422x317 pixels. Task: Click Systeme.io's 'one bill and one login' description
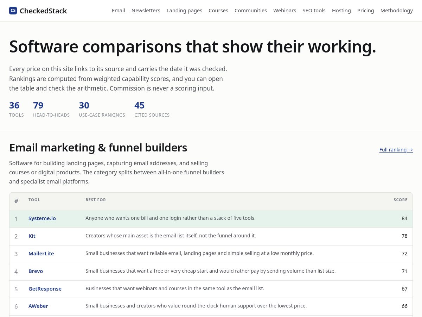(171, 218)
